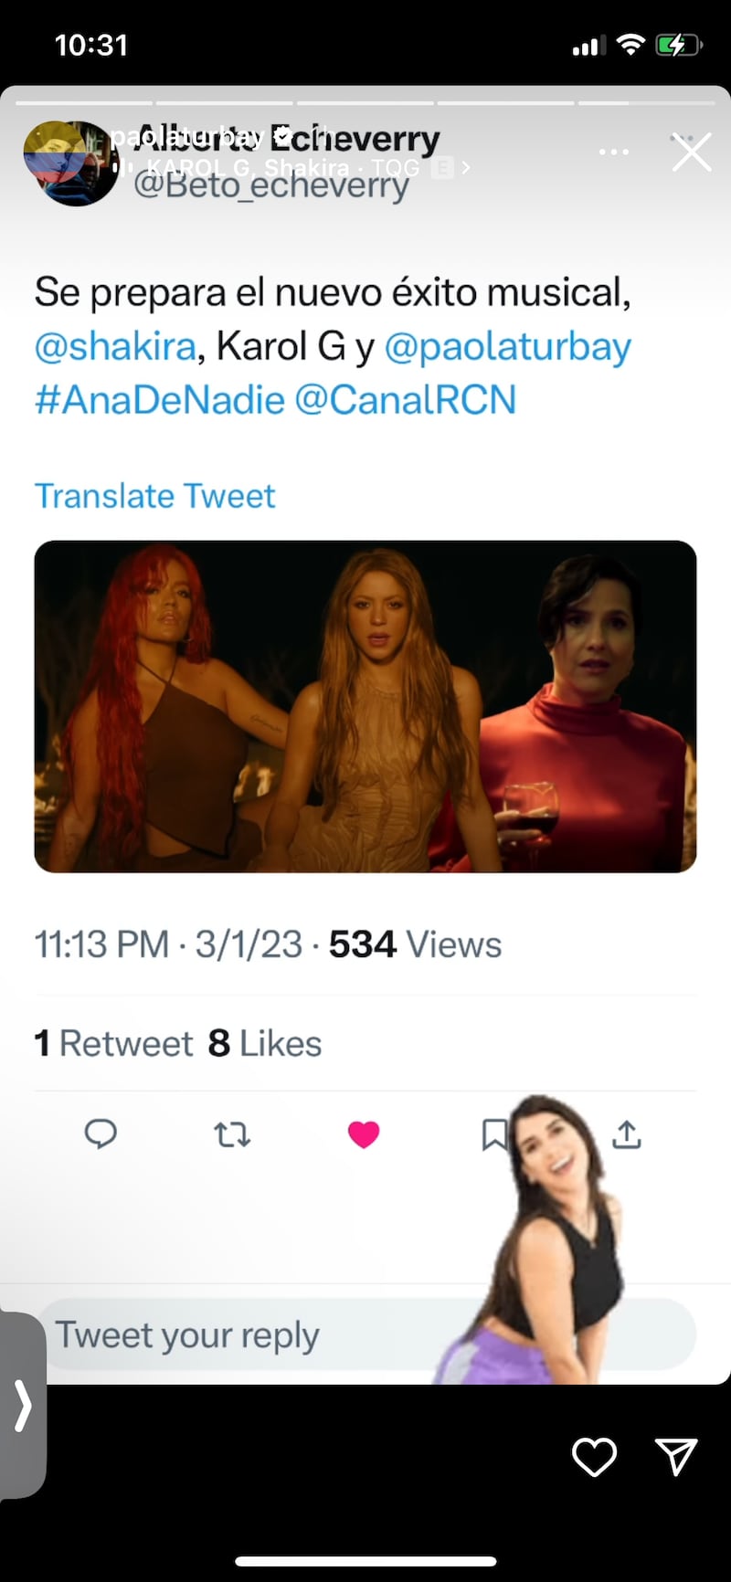This screenshot has height=1582, width=731.
Task: Tap the battery charging icon in status bar
Action: [678, 45]
